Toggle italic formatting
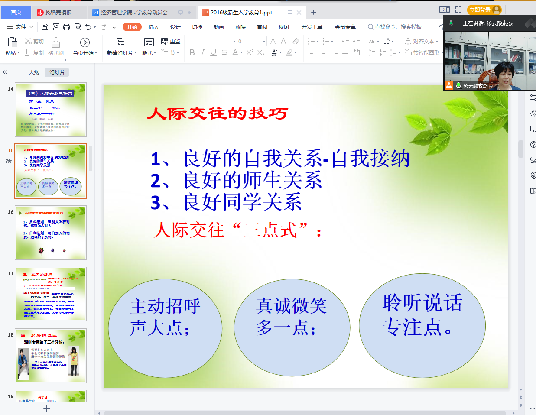The image size is (536, 415). coord(202,52)
